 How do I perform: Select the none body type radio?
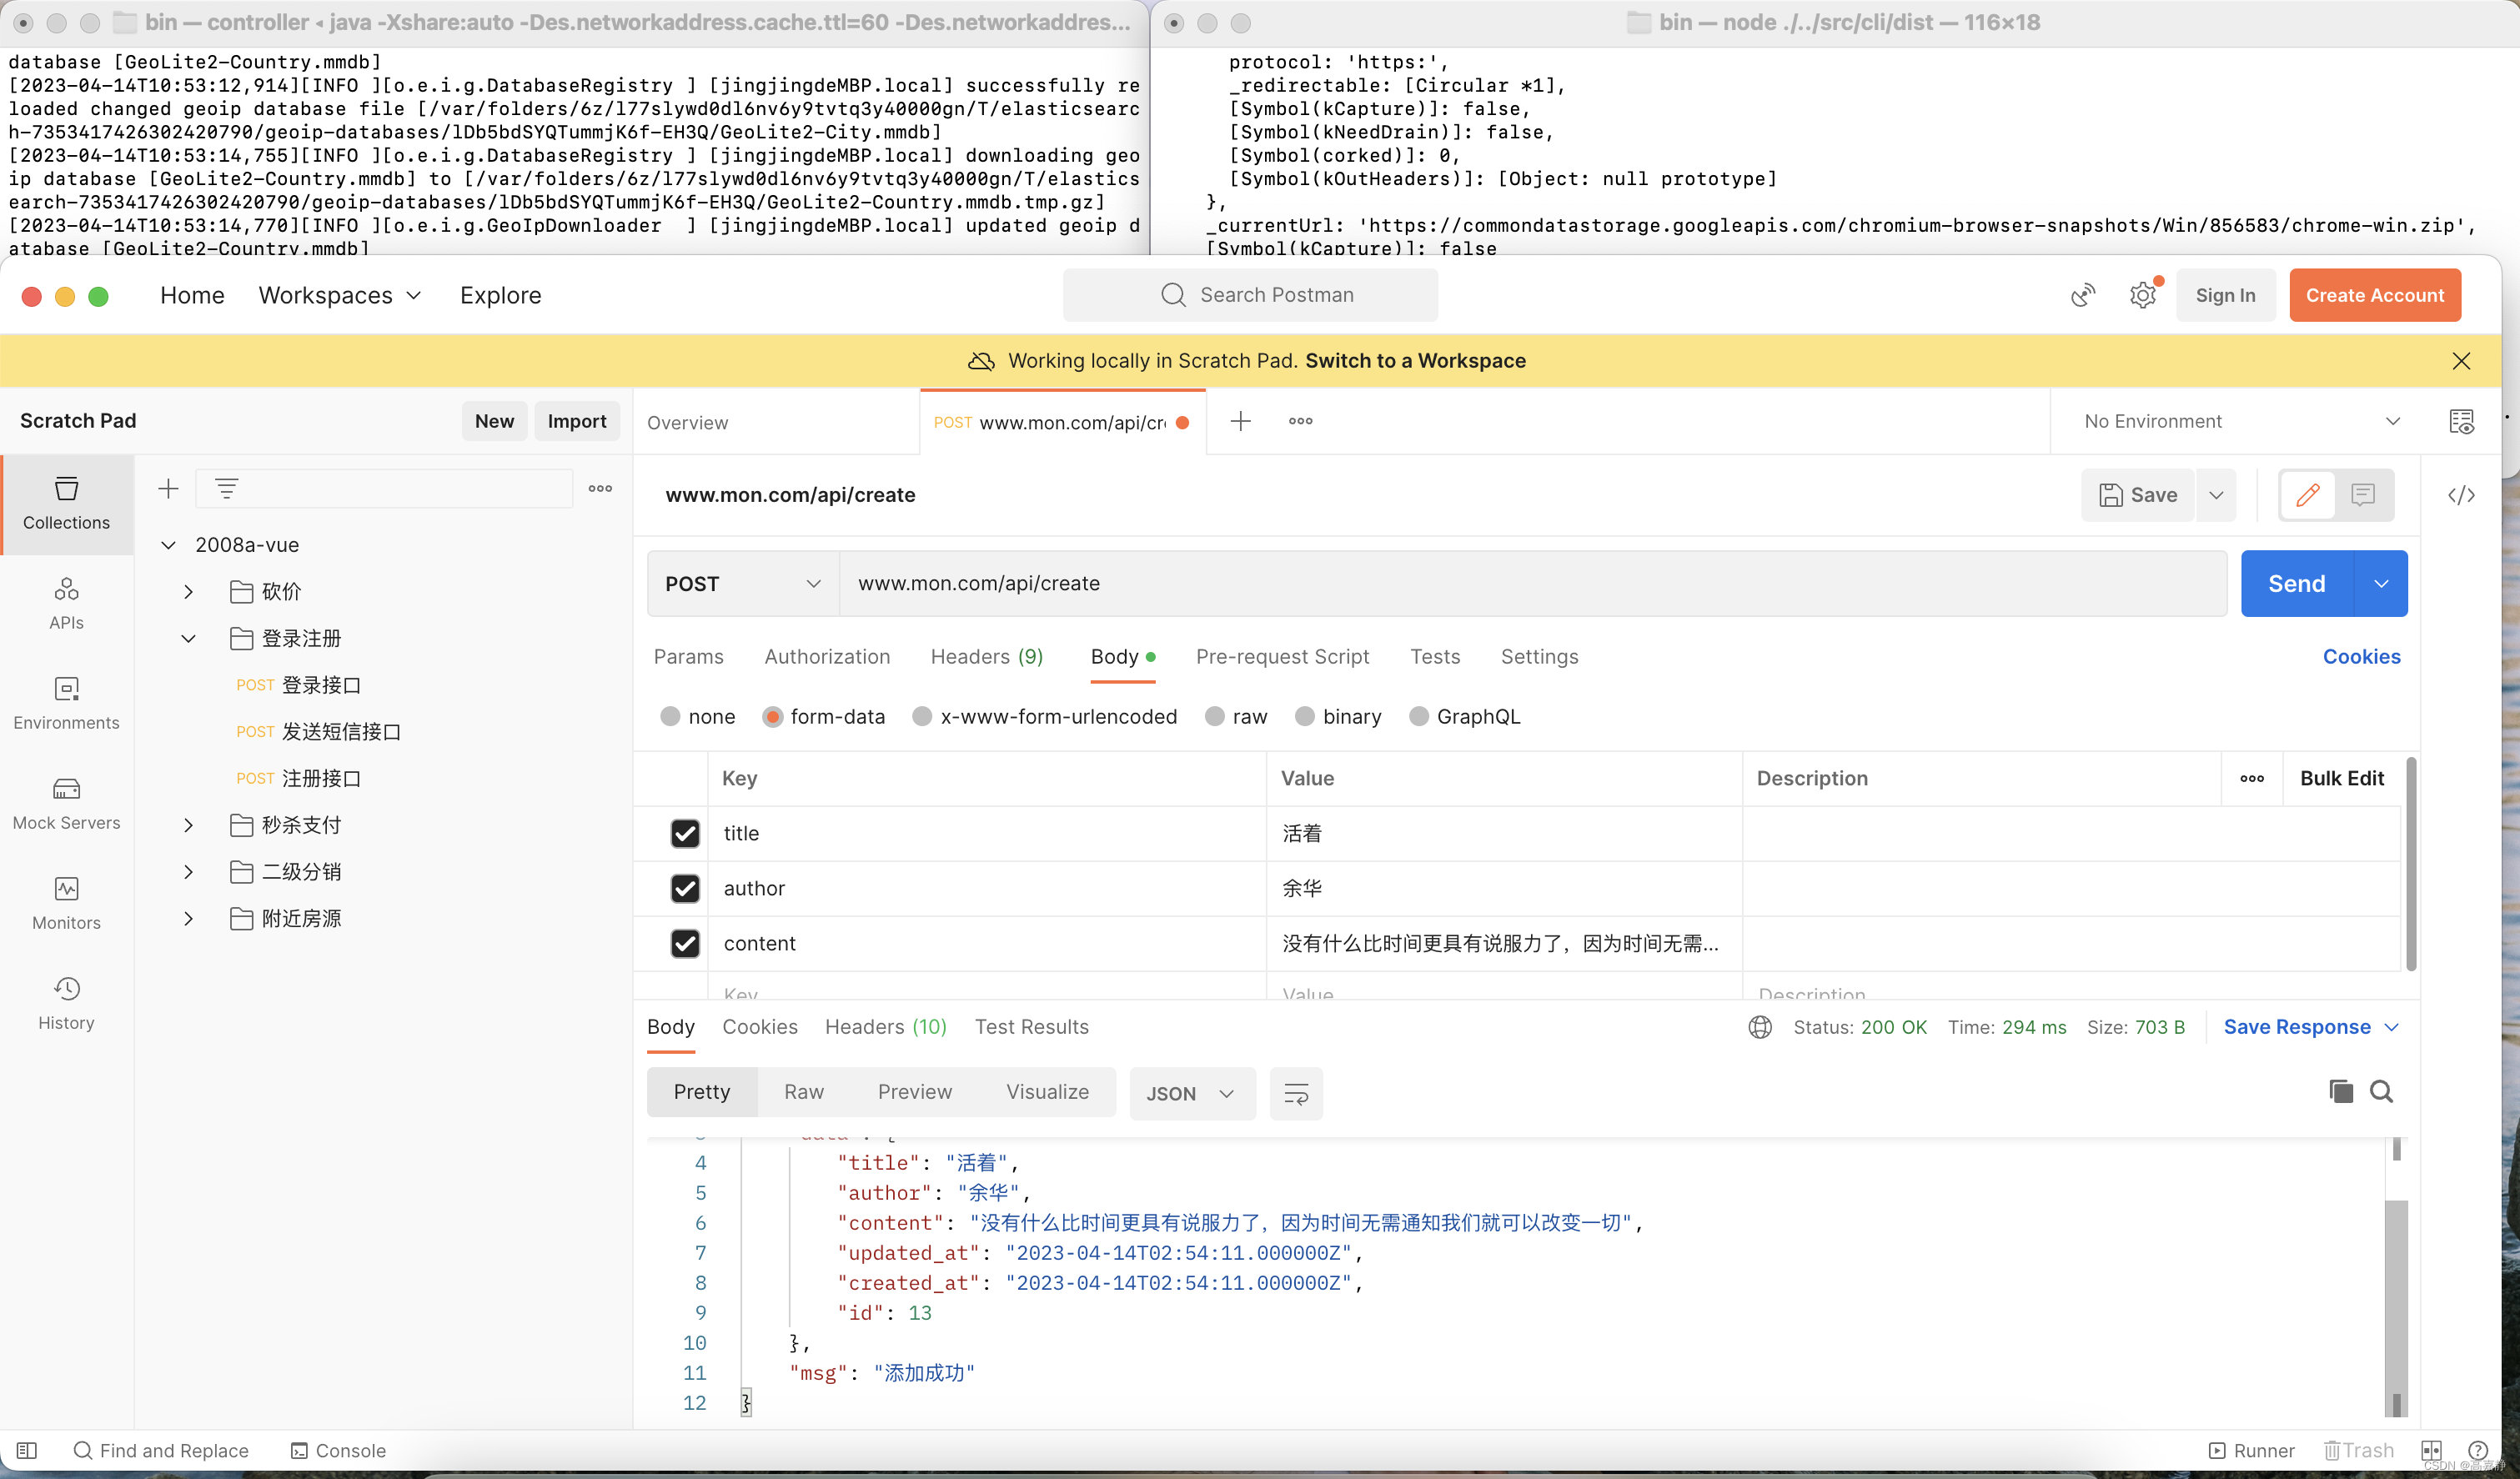coord(670,717)
